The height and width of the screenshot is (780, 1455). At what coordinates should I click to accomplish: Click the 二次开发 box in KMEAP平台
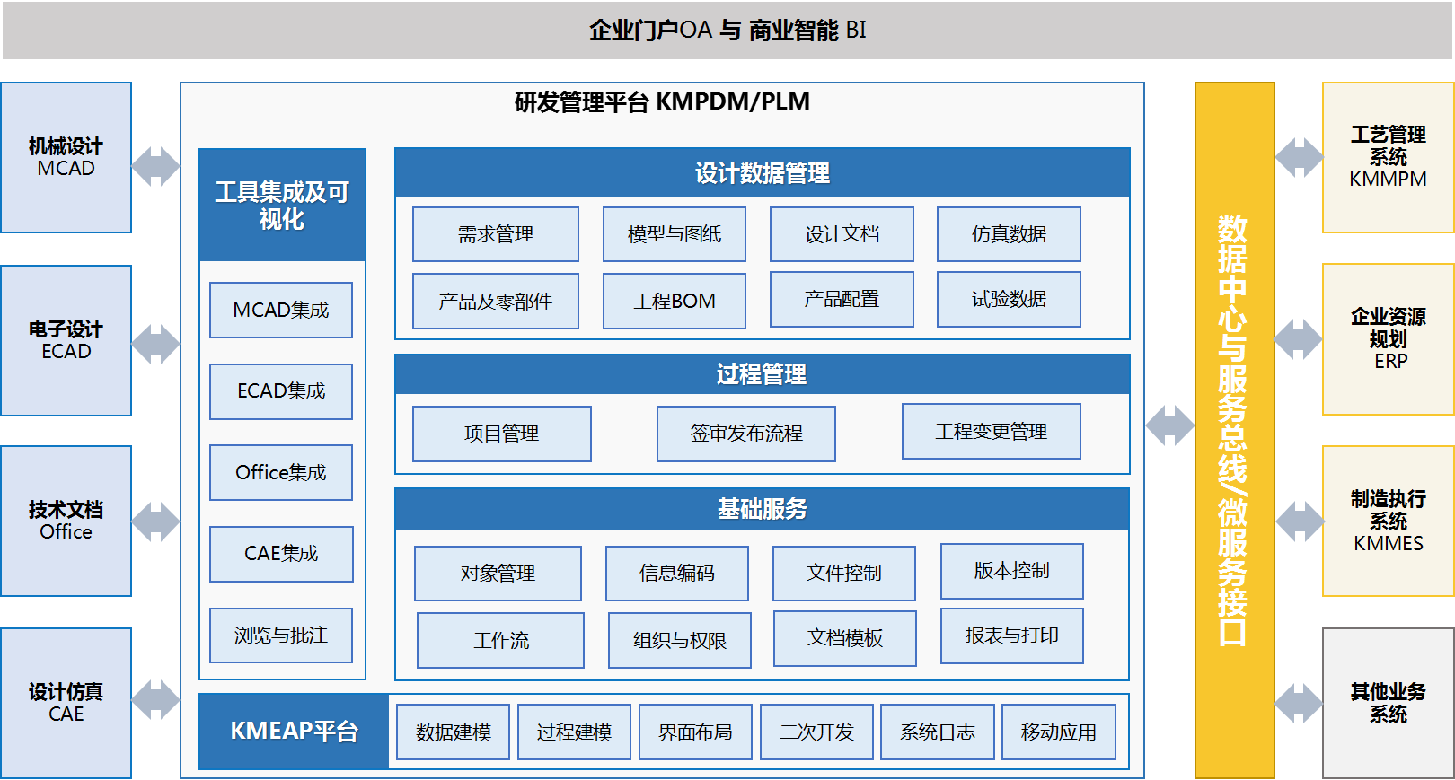pos(816,732)
